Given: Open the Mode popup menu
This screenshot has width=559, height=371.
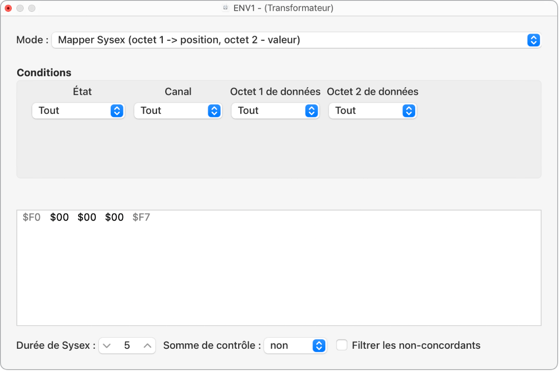Looking at the screenshot, I should click(x=296, y=40).
